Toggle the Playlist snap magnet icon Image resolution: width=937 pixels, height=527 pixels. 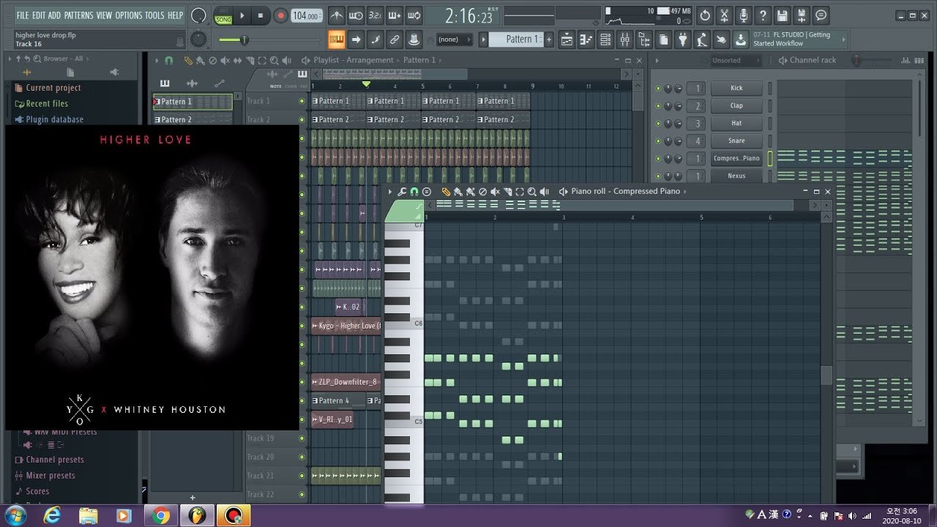(169, 61)
